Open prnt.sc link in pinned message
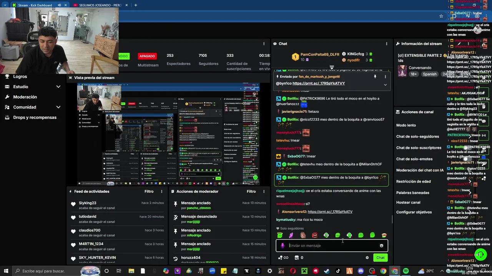 (319, 83)
